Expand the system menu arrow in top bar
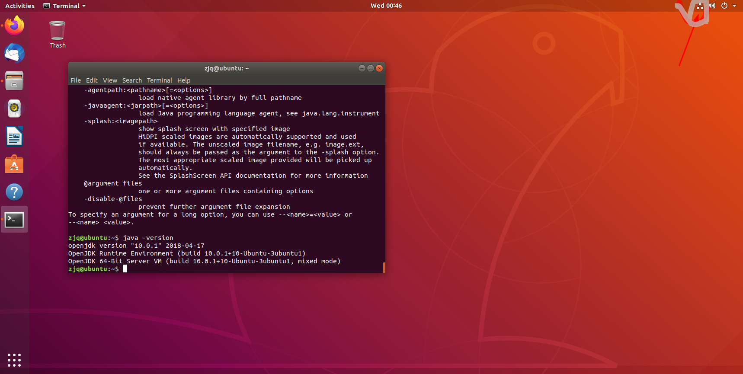The image size is (743, 374). coord(734,6)
